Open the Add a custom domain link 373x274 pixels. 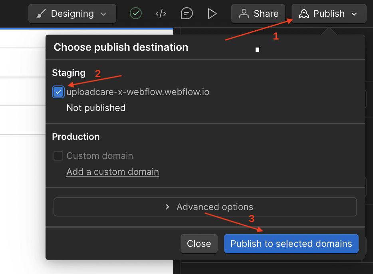tap(112, 172)
